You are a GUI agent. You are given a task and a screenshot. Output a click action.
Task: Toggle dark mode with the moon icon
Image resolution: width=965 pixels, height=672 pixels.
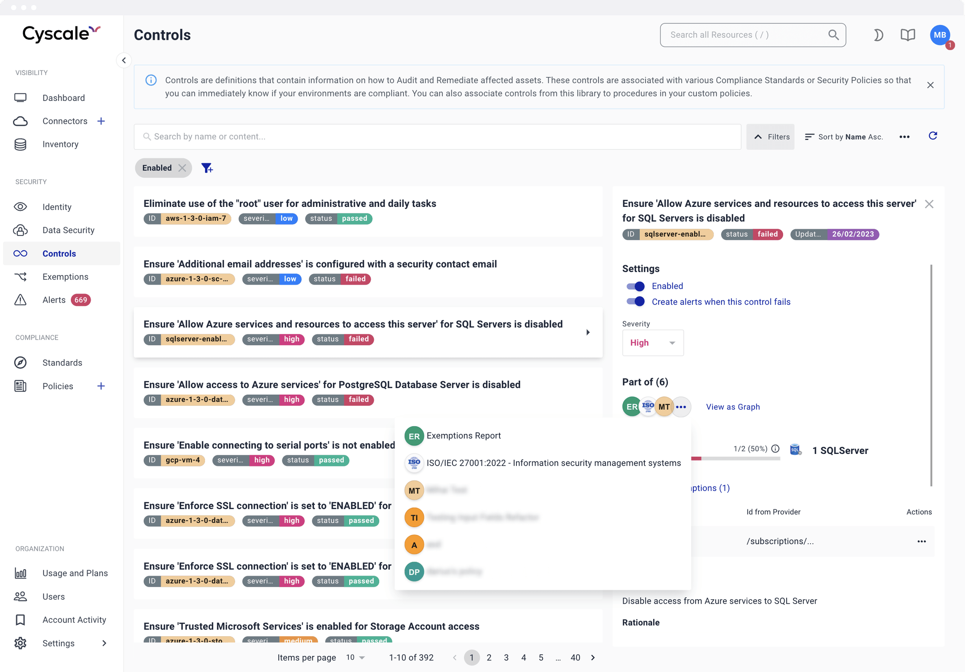[x=877, y=35]
